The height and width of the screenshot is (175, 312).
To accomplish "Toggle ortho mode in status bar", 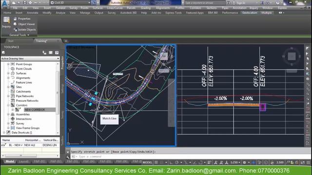I will pos(171,162).
